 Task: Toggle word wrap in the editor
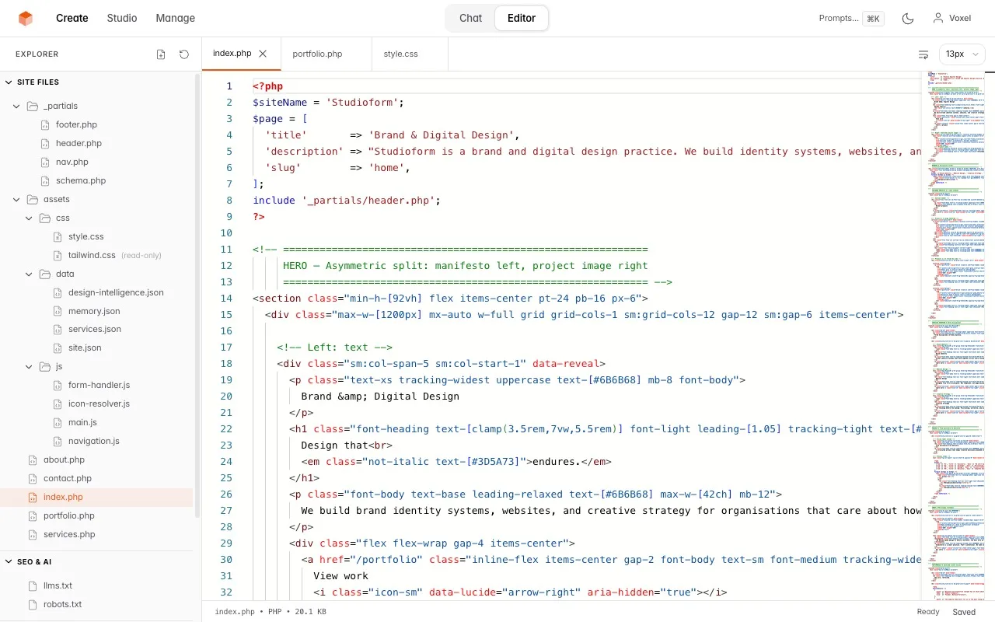923,54
